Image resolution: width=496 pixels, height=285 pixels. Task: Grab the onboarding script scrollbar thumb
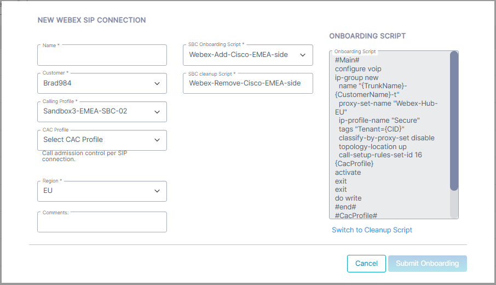(454, 121)
